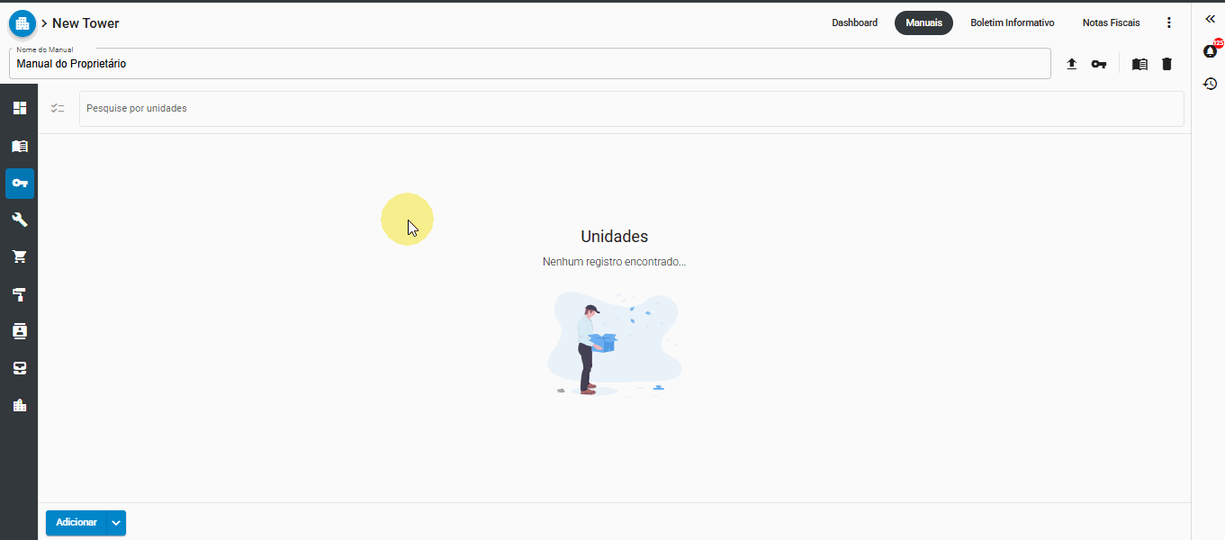
Task: Open the shopping cart sidebar section
Action: coord(19,256)
